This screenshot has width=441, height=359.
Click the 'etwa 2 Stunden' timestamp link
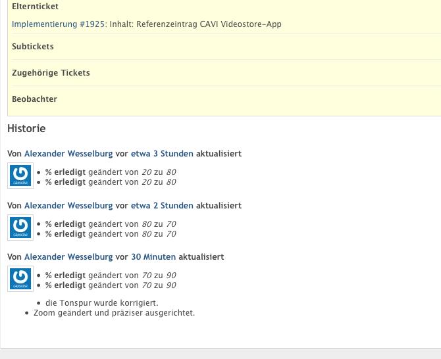pos(162,206)
